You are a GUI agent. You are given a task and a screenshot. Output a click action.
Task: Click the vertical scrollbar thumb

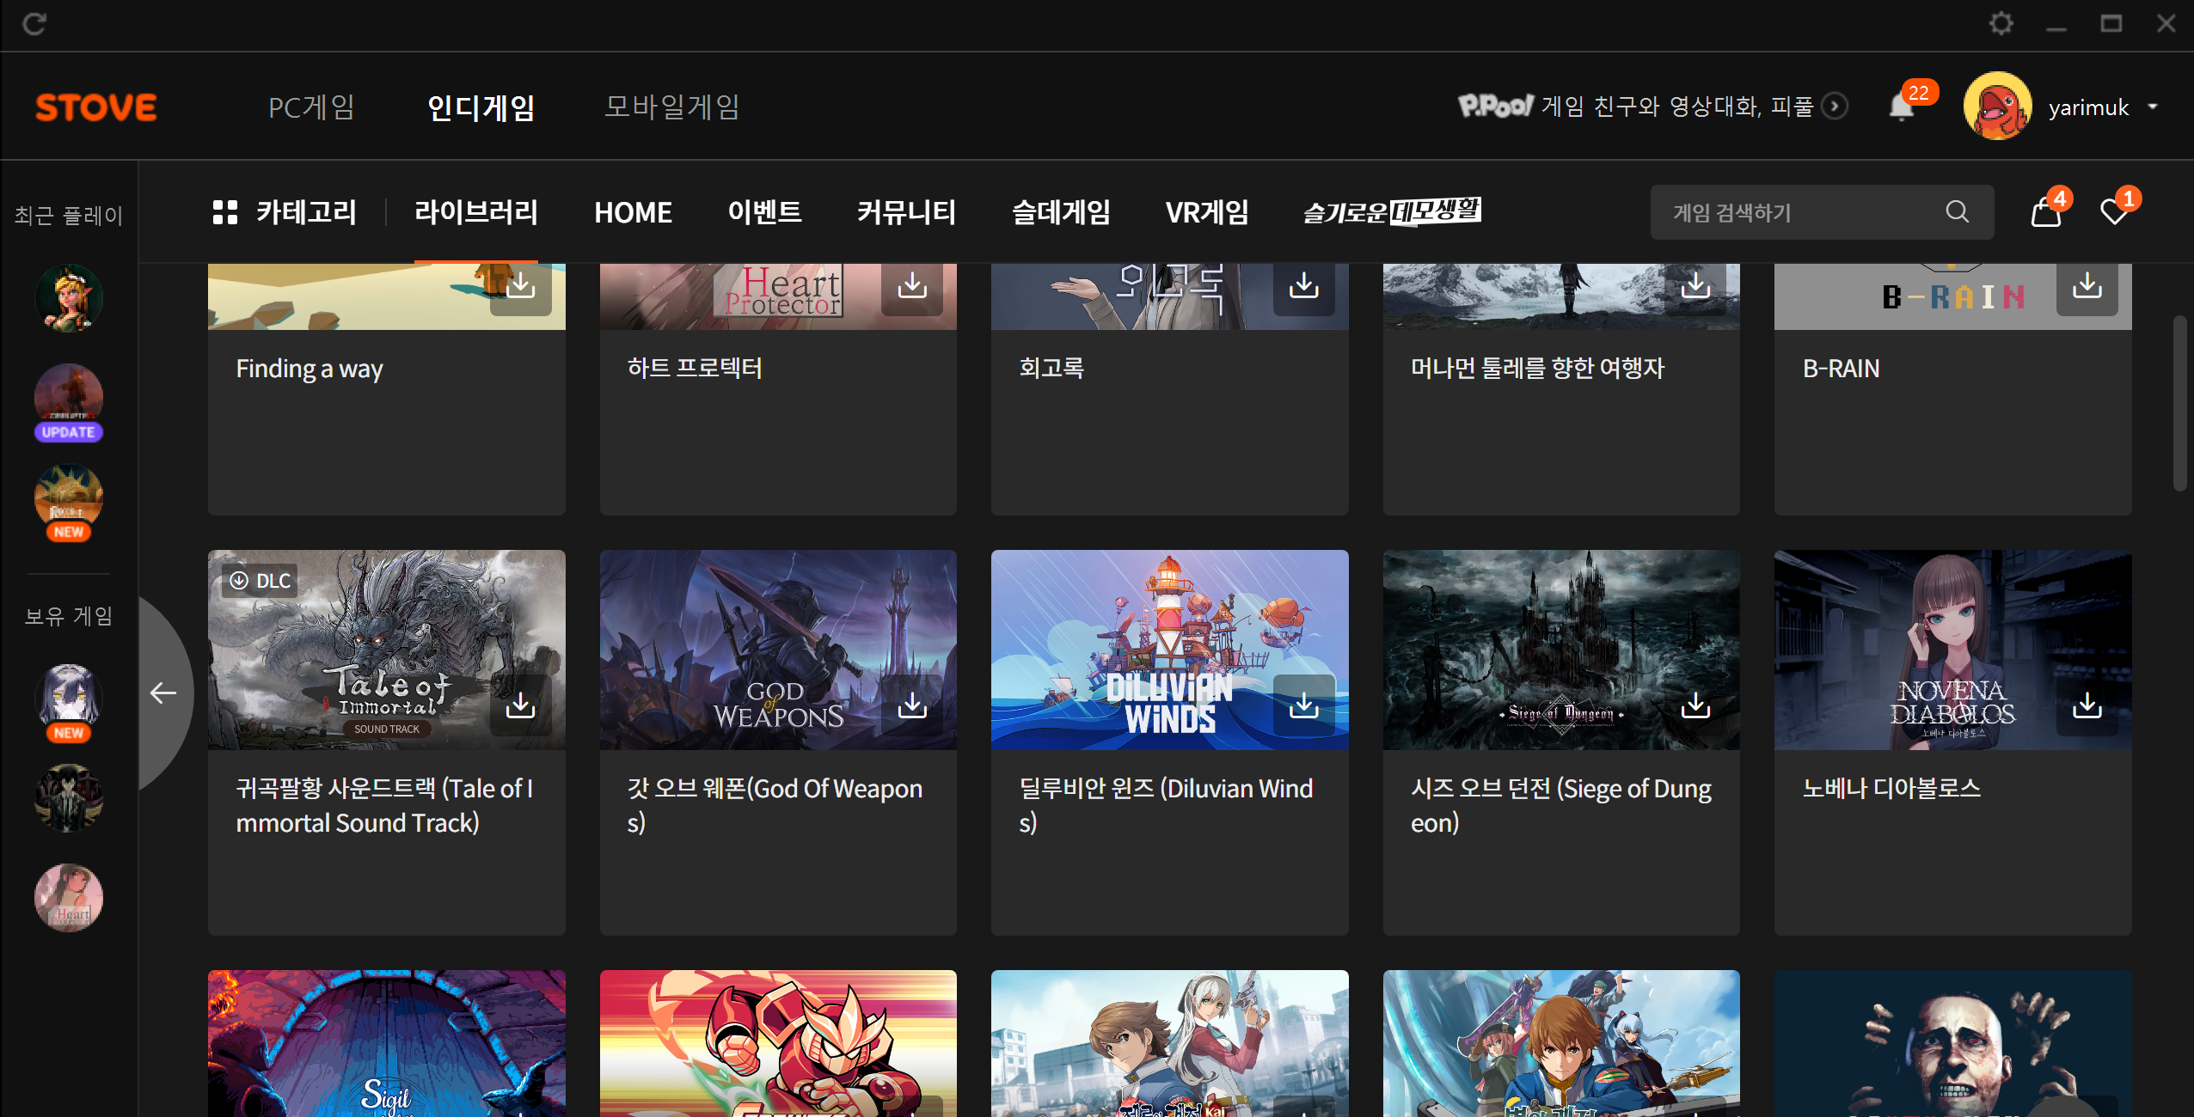pos(2179,404)
